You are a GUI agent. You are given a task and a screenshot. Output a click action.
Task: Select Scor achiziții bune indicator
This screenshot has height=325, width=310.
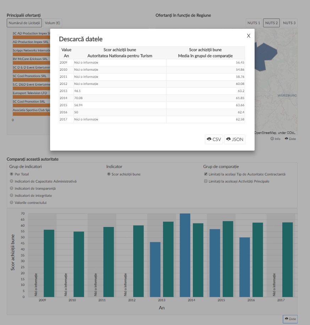[109, 174]
